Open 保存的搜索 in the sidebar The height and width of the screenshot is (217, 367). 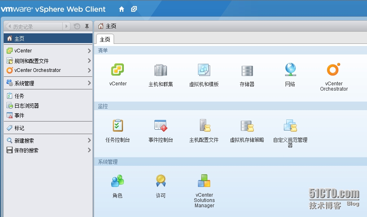point(48,150)
